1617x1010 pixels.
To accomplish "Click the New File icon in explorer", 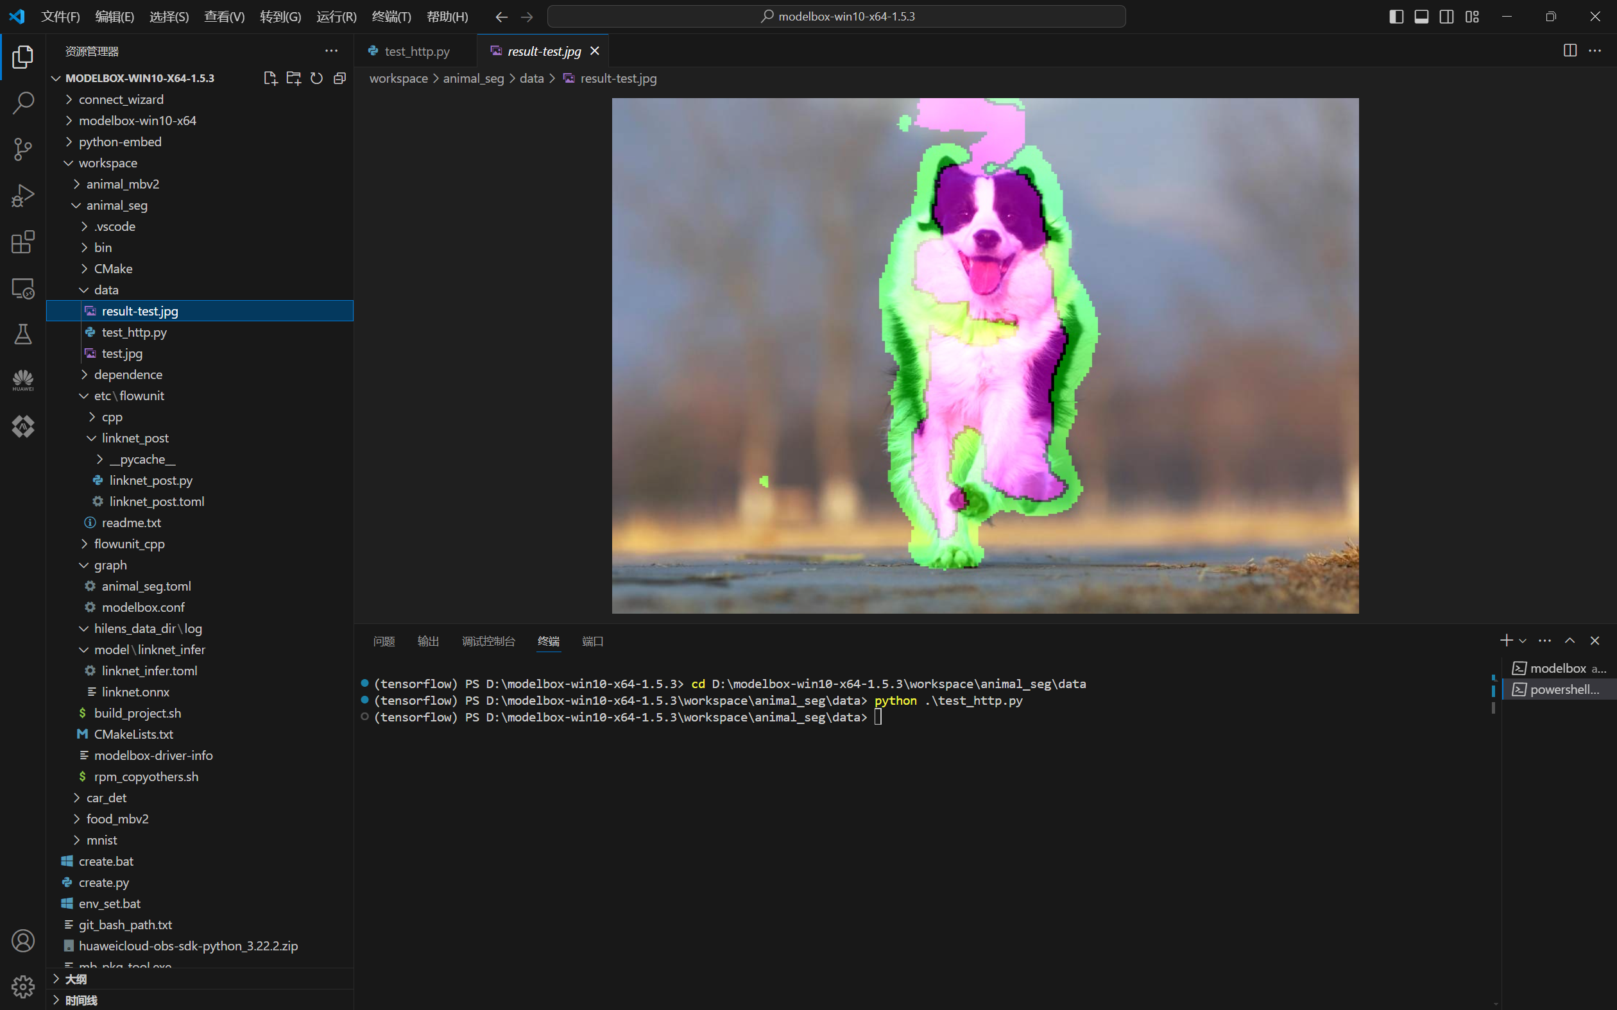I will tap(270, 78).
